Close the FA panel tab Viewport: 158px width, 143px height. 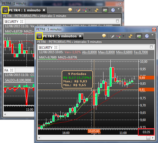click(12, 70)
